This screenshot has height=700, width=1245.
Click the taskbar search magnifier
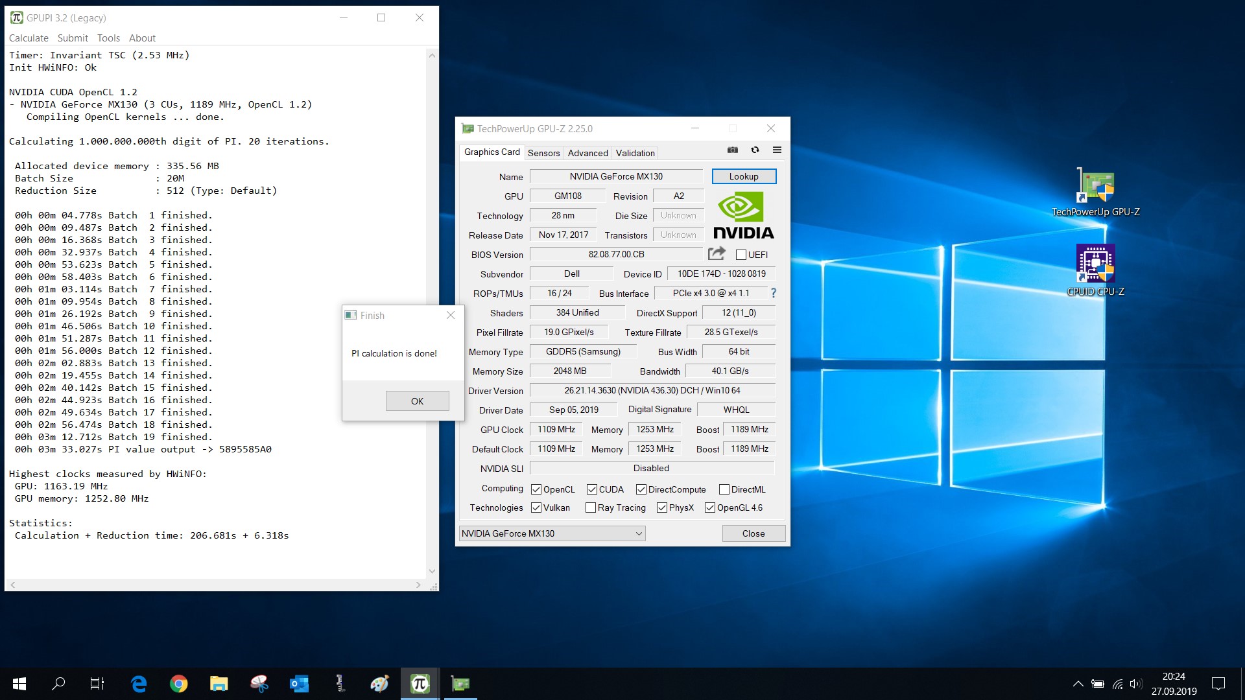click(x=58, y=683)
